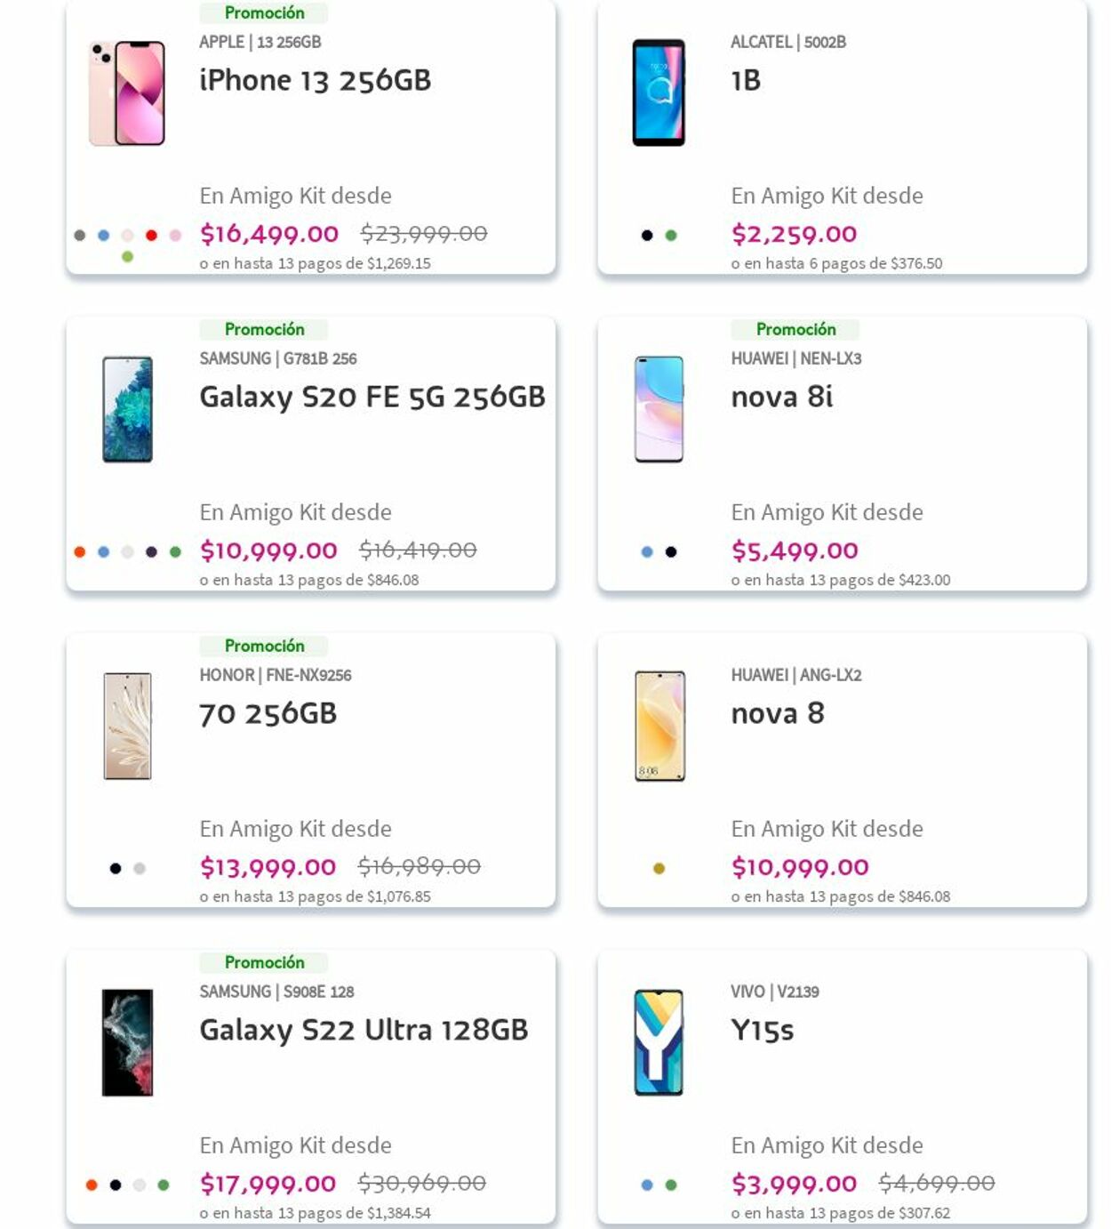
Task: Open the Galaxy S20 FE phone picture
Action: 127,409
